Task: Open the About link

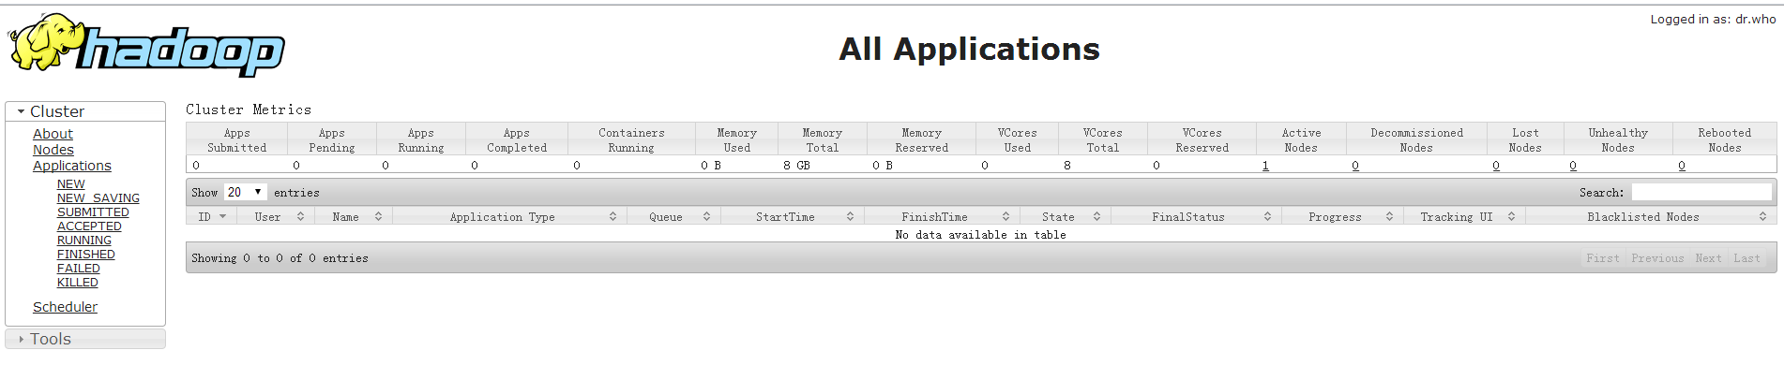Action: pos(53,134)
